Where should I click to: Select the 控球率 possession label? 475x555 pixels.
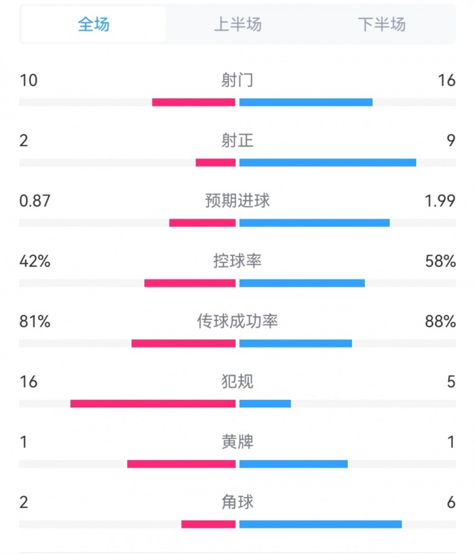click(x=237, y=260)
